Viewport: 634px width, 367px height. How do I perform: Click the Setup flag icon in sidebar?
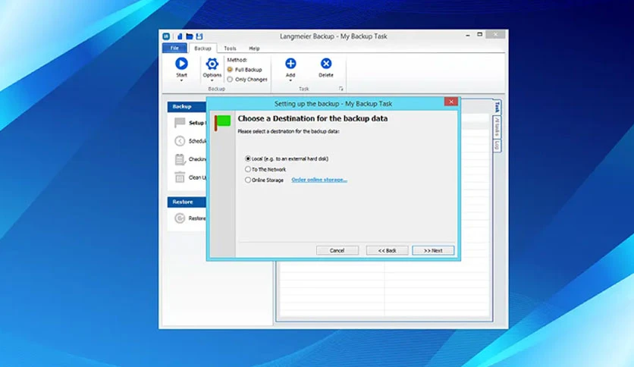[x=180, y=123]
